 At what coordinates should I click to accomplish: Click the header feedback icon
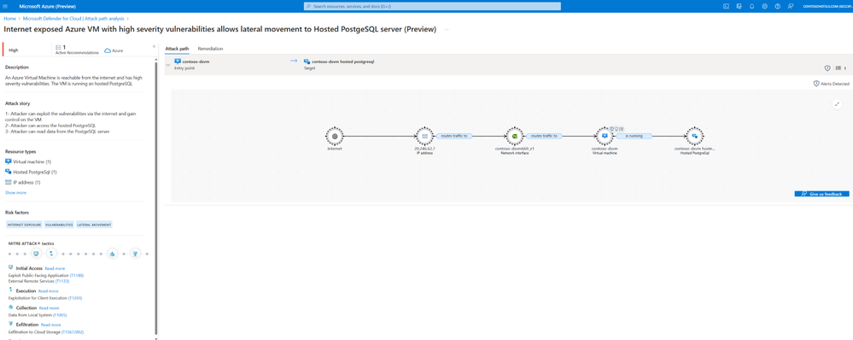click(790, 7)
